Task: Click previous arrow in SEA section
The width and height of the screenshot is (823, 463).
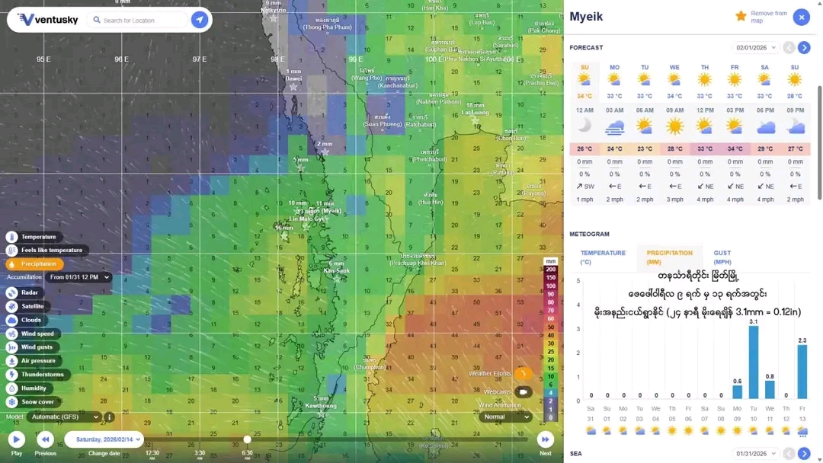Action: pos(789,454)
